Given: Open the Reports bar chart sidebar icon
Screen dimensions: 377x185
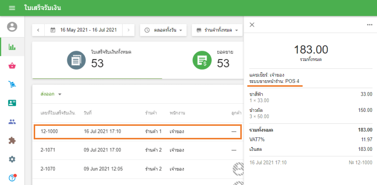Looking at the screenshot, I should [12, 47].
